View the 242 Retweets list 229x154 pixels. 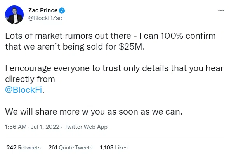(24, 147)
